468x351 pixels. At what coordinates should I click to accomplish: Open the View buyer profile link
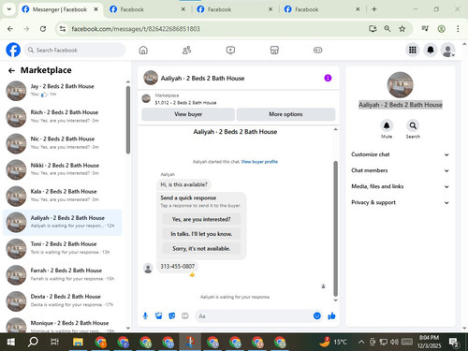point(259,162)
